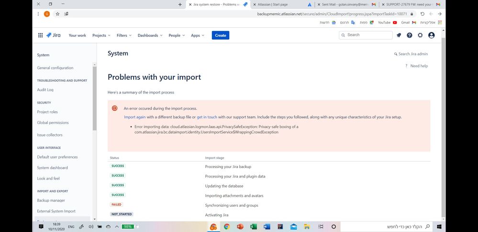Click the Windows taskbar search box

click(x=386, y=227)
